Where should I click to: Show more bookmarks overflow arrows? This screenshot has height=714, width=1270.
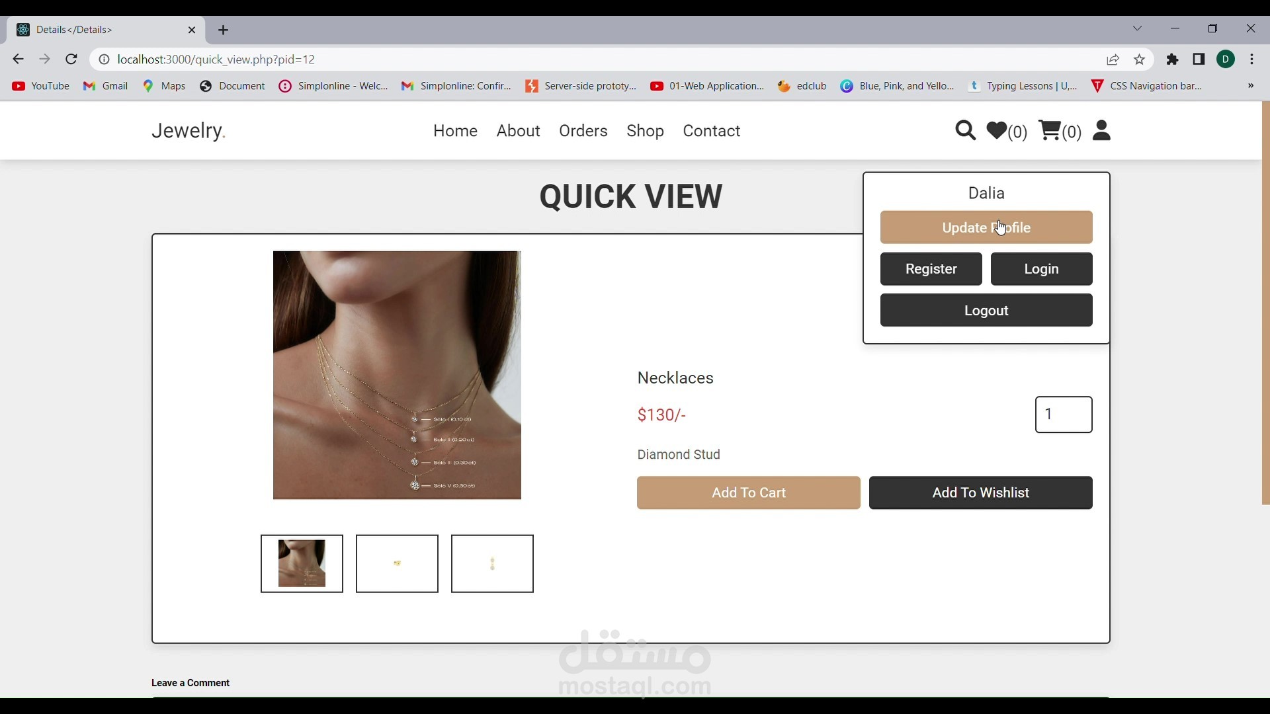(x=1250, y=86)
